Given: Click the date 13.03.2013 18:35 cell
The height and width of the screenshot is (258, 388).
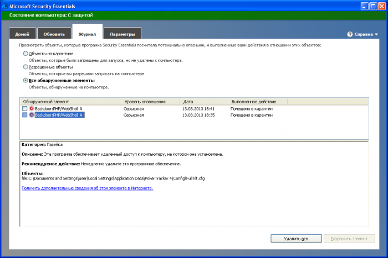Looking at the screenshot, I should click(x=198, y=115).
